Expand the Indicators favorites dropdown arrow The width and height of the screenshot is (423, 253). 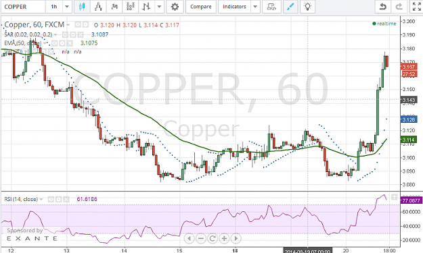pyautogui.click(x=255, y=7)
